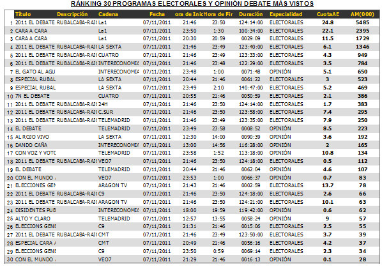Screen dimensions: 382x269
Task: Select start time 18:00 in row 24
Action: point(190,210)
